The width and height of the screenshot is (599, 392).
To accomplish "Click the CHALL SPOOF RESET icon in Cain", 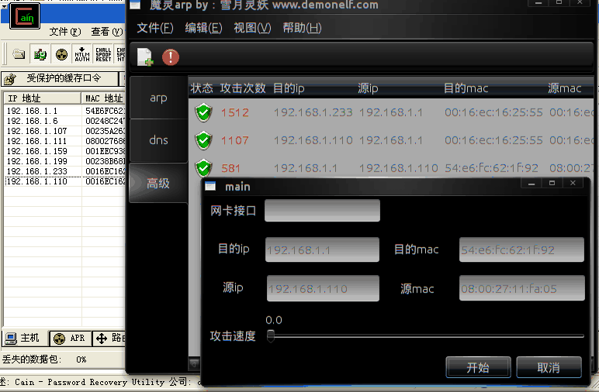I will [103, 54].
